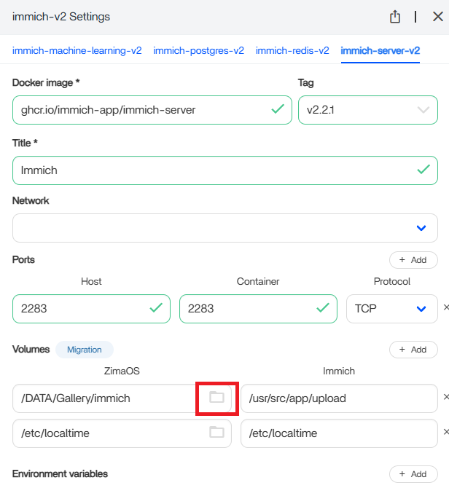Remove the /usr/src/app/upload volume row
This screenshot has height=488, width=449.
pos(445,398)
